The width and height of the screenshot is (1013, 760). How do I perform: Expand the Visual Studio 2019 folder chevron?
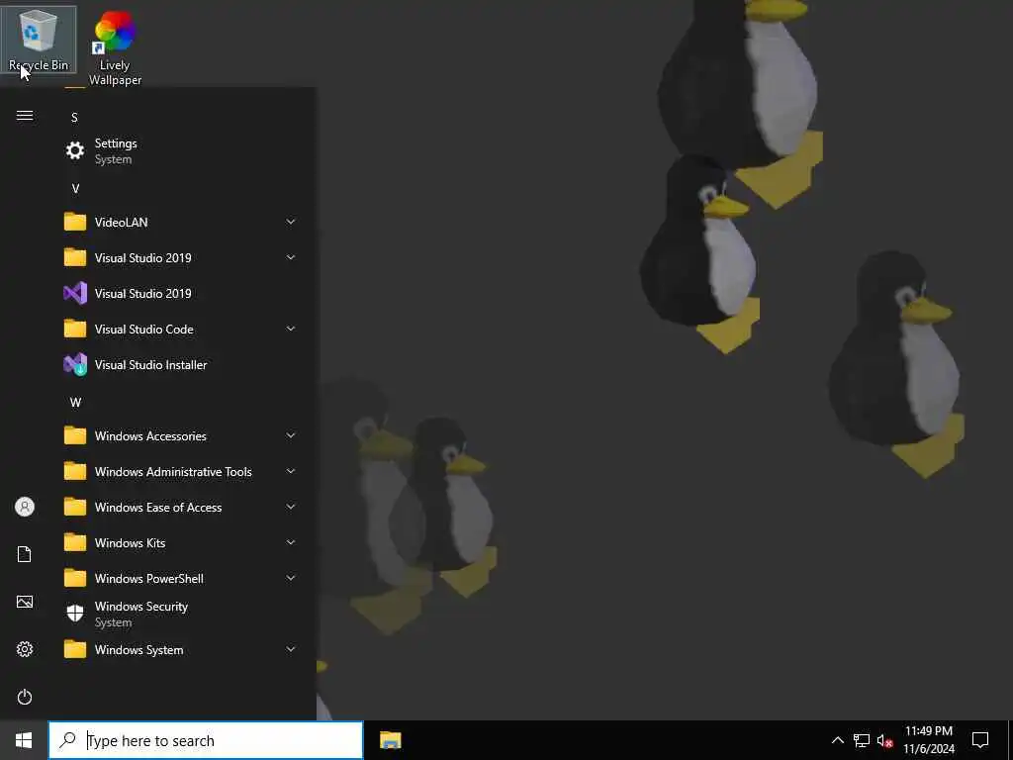pyautogui.click(x=291, y=257)
